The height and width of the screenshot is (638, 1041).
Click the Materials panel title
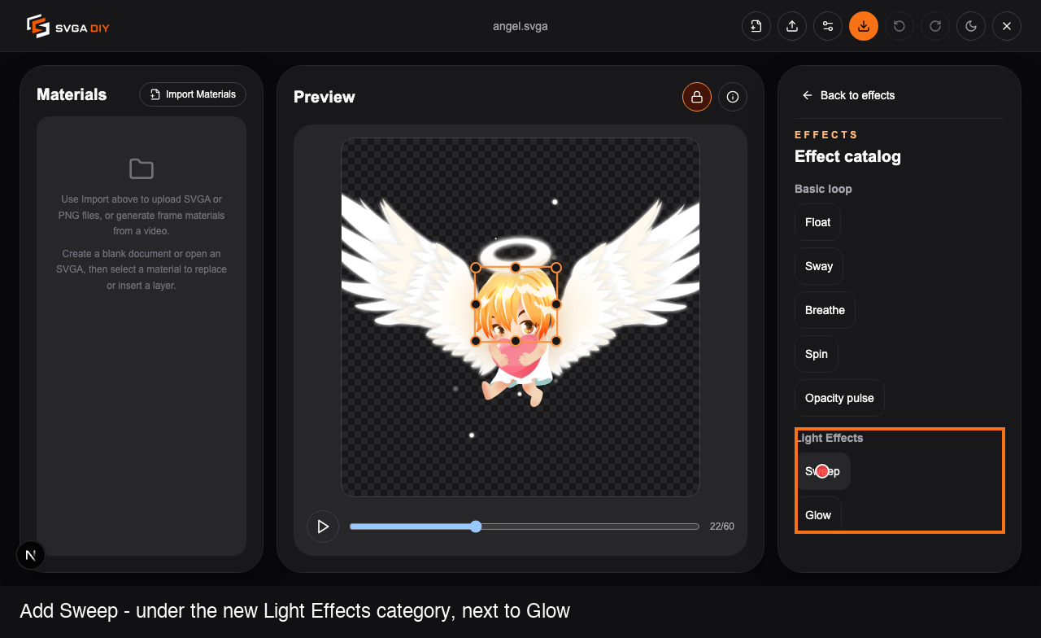72,94
